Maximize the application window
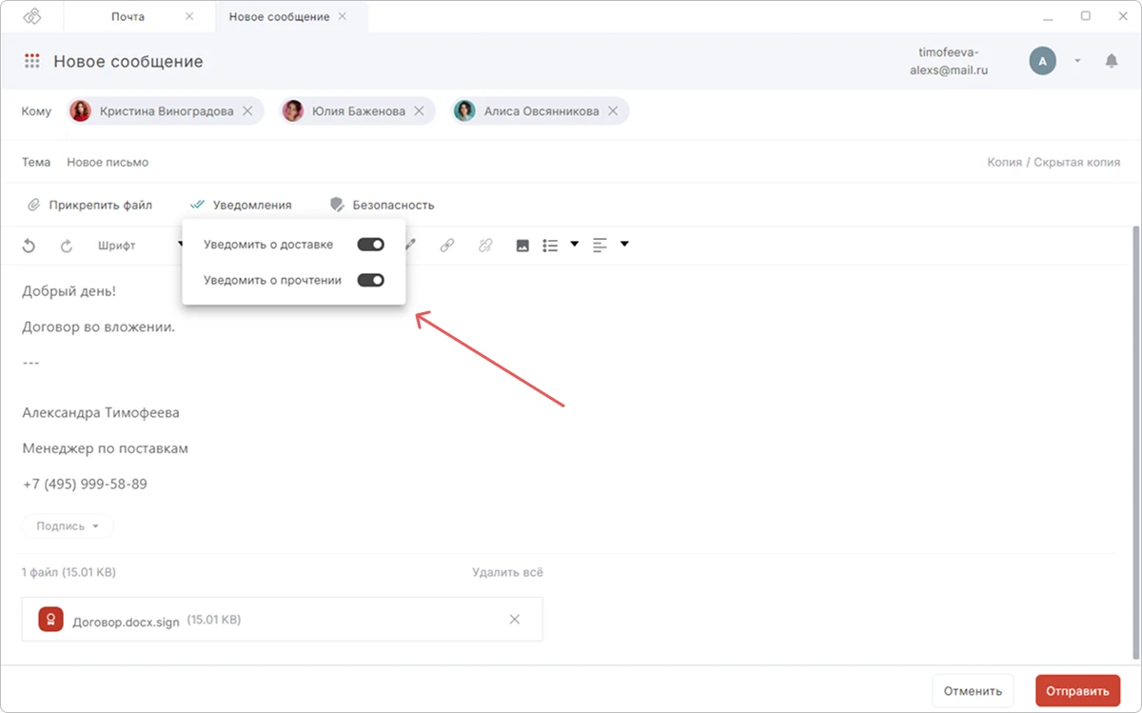The width and height of the screenshot is (1142, 713). point(1086,16)
